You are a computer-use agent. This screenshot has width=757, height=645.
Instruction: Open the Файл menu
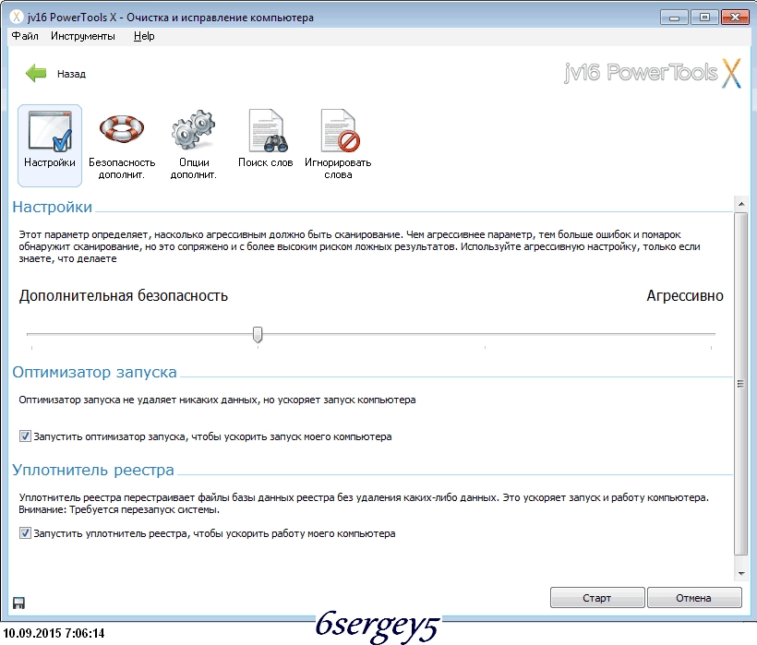click(x=25, y=36)
